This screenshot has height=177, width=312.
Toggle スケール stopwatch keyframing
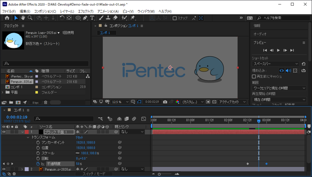38,153
